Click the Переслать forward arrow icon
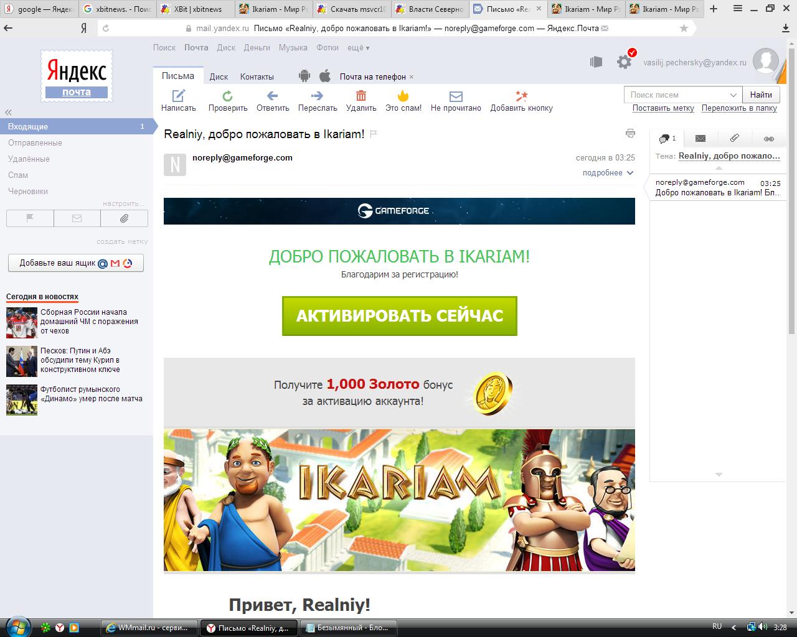 [317, 96]
